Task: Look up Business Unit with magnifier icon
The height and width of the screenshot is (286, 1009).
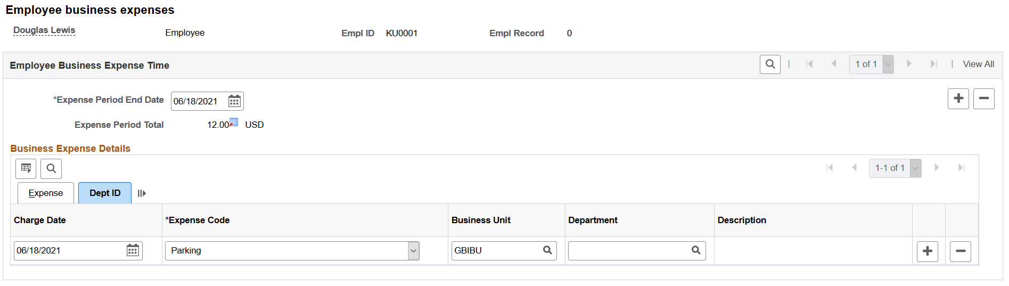Action: tap(547, 250)
